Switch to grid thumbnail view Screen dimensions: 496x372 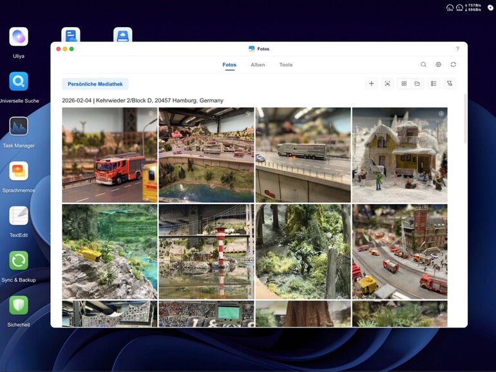coord(404,84)
